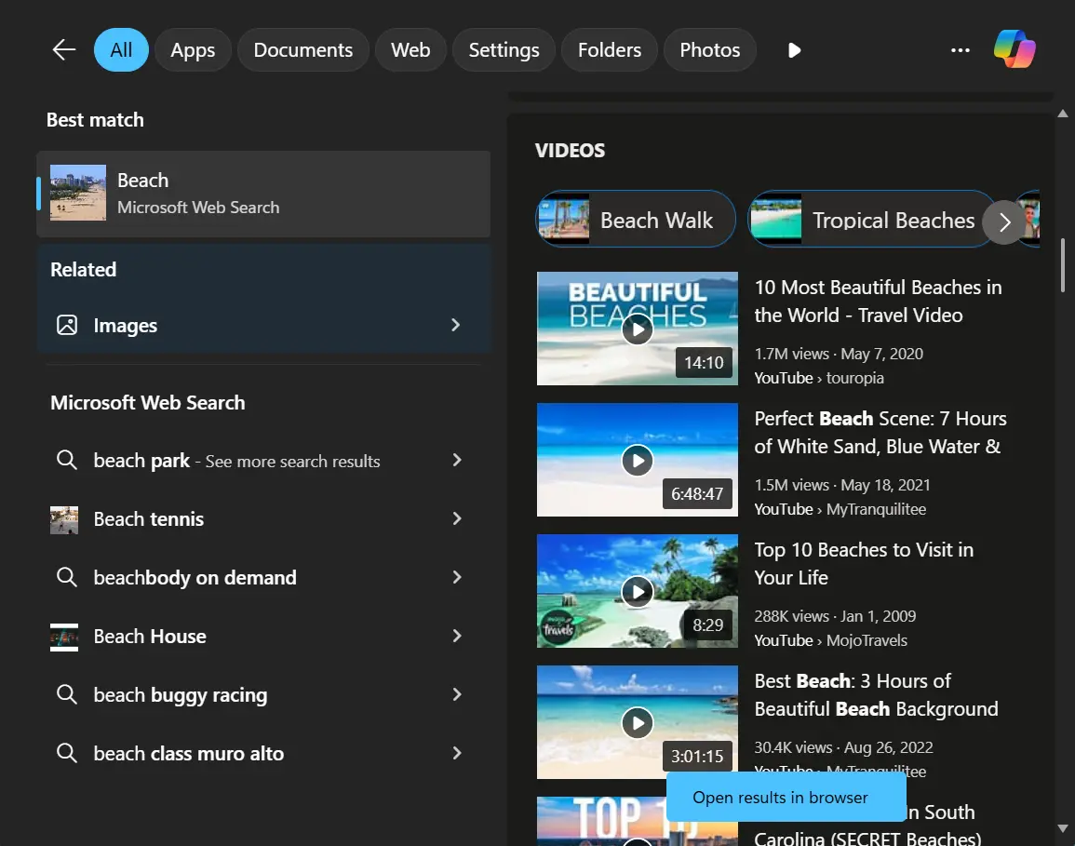Click the 6:48:47 white sand video thumbnail
This screenshot has height=846, width=1075.
[x=637, y=460]
